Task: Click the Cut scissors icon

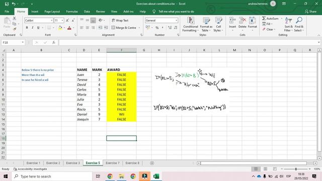Action: pyautogui.click(x=15, y=19)
